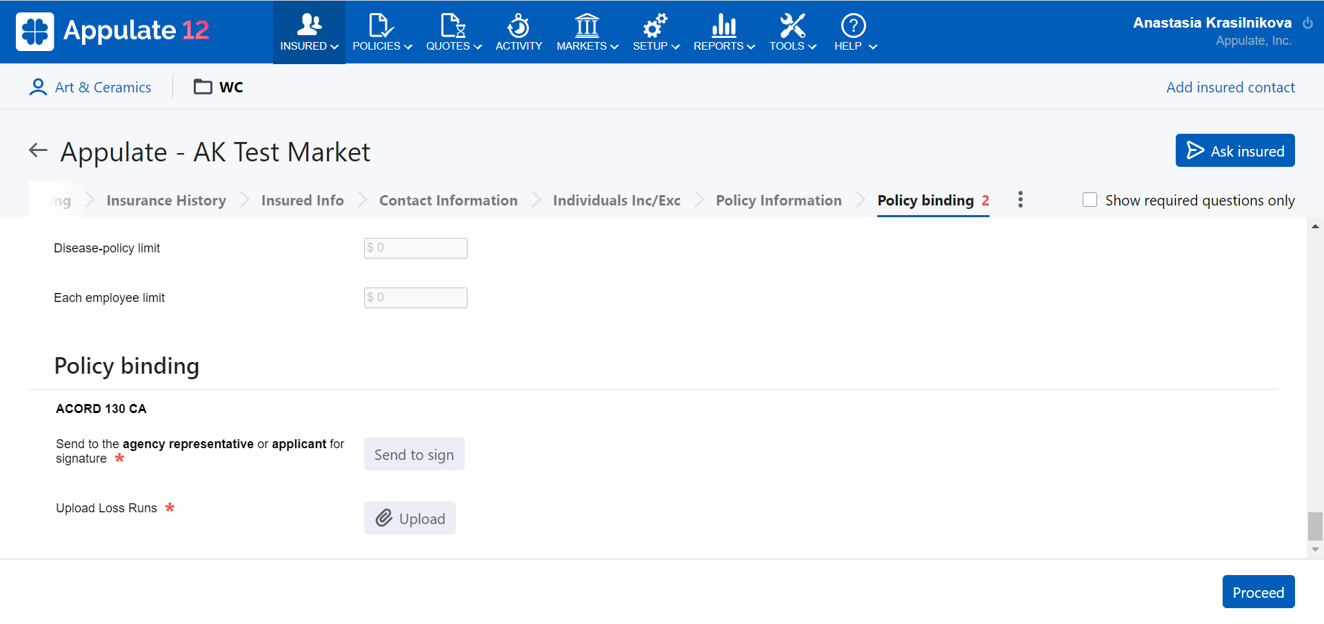Click the Proceed button

click(1258, 592)
